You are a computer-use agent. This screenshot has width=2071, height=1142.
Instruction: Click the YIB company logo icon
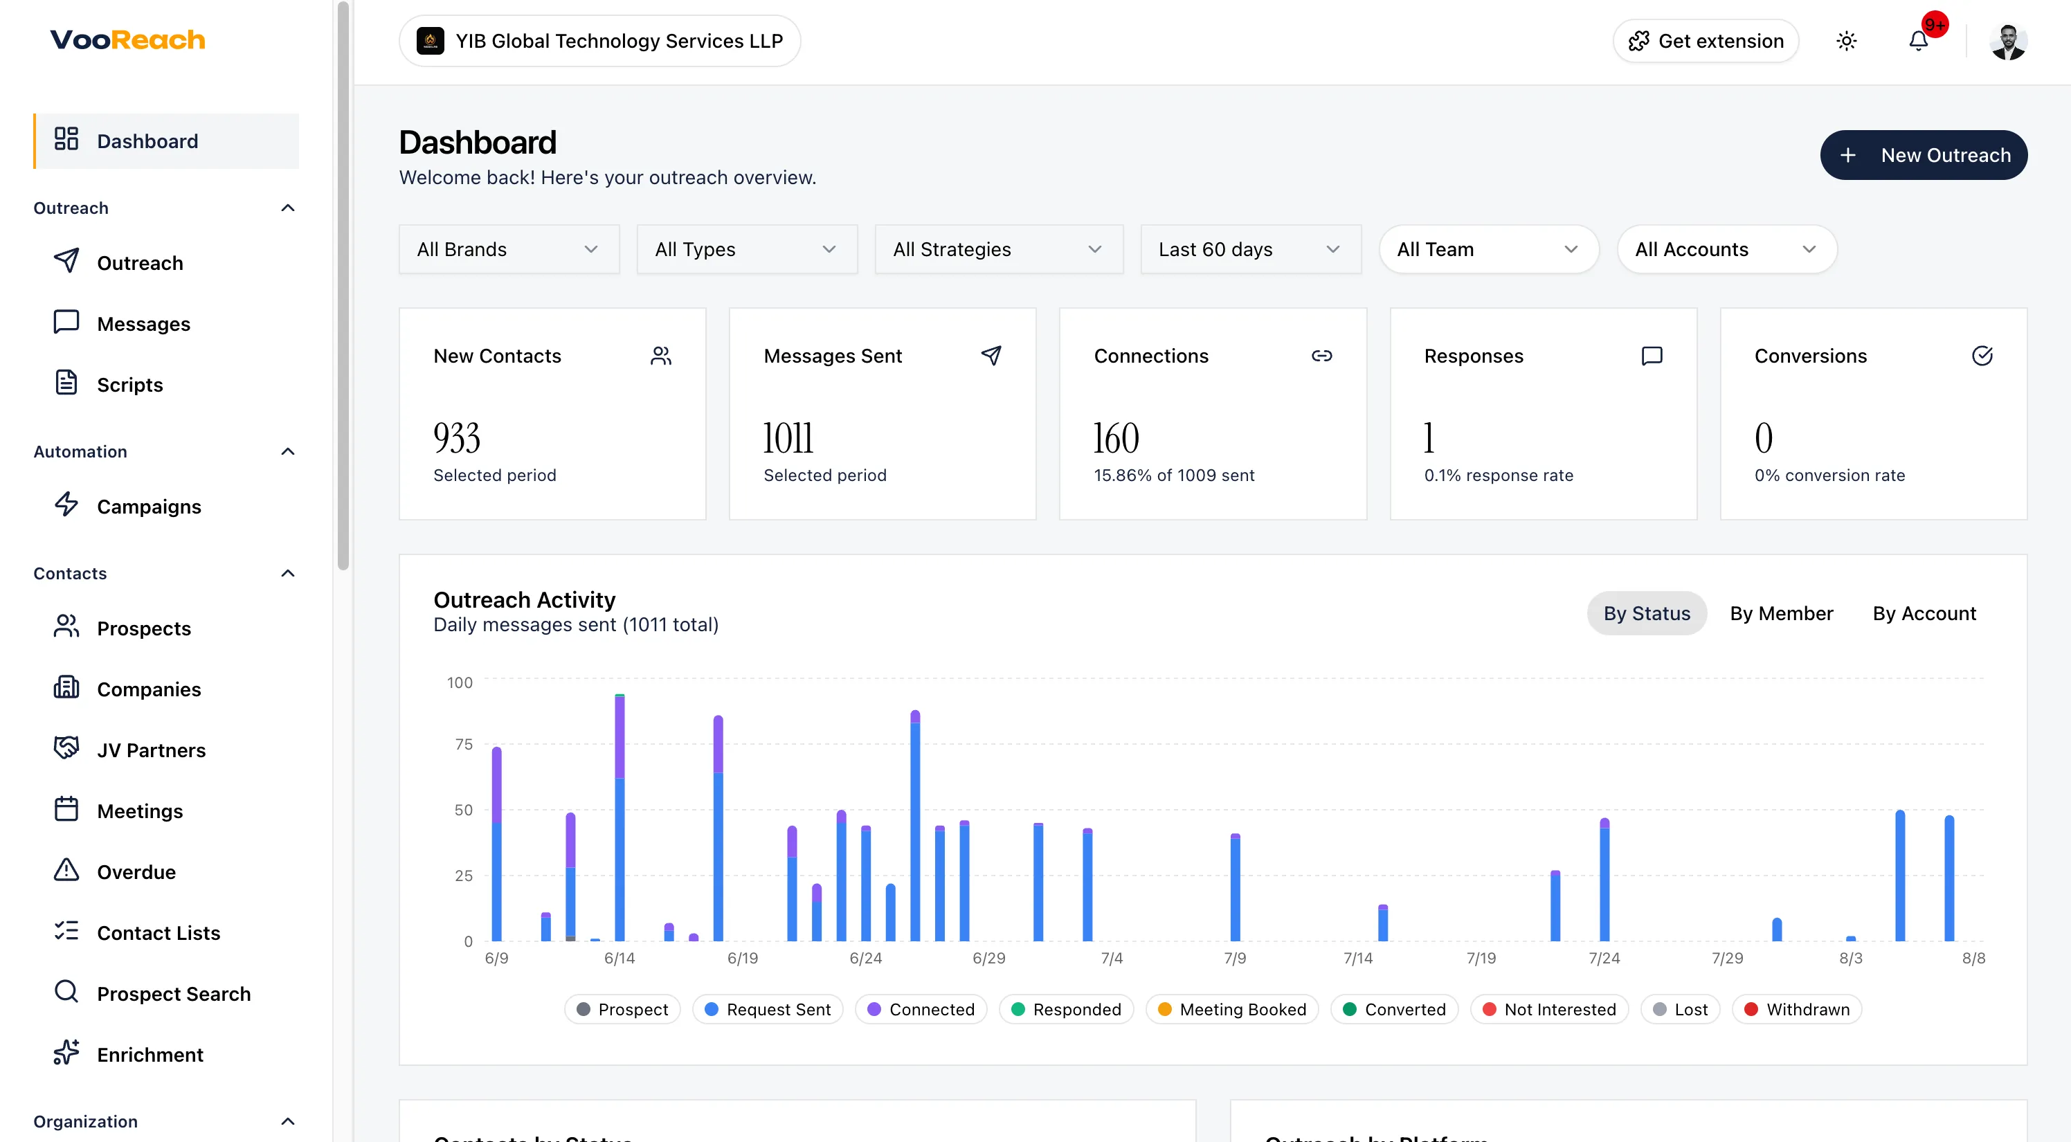tap(430, 41)
